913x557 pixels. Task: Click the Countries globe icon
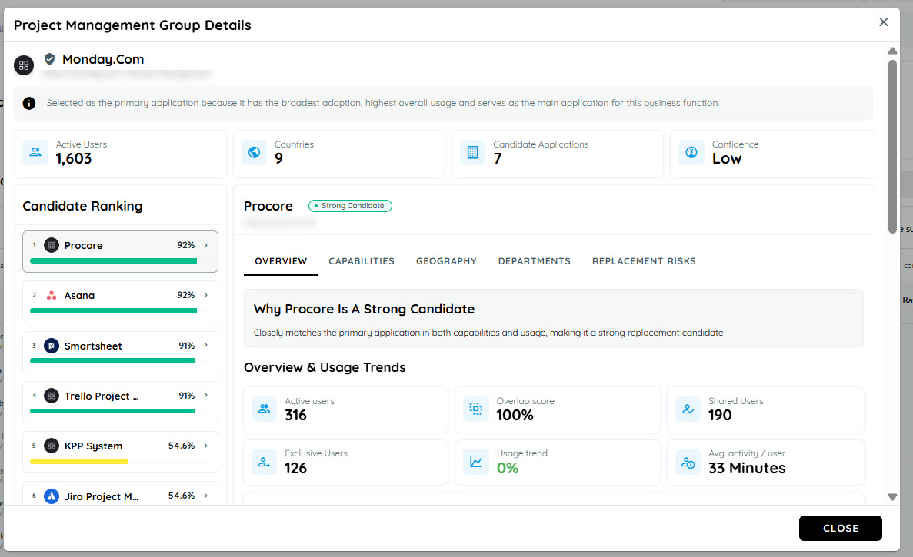(255, 152)
